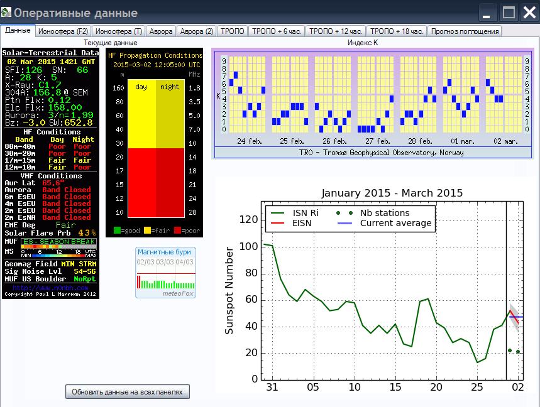Open the www.n0nbh.com link
The height and width of the screenshot is (407, 540).
coord(50,288)
